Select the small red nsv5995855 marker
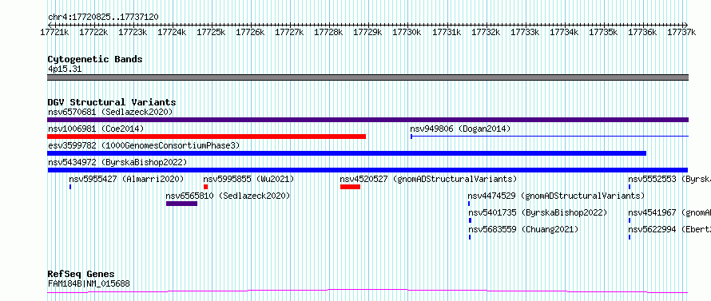 (206, 187)
